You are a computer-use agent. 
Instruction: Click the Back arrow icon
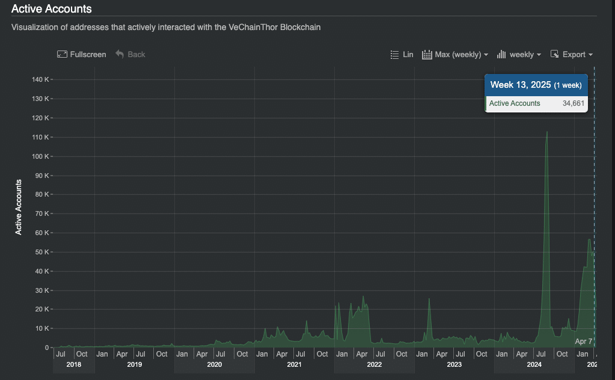point(120,54)
